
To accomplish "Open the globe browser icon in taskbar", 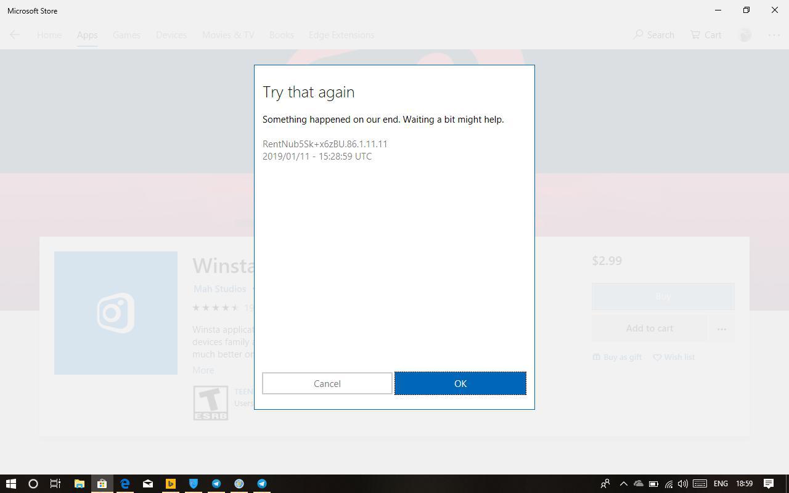I will (239, 484).
